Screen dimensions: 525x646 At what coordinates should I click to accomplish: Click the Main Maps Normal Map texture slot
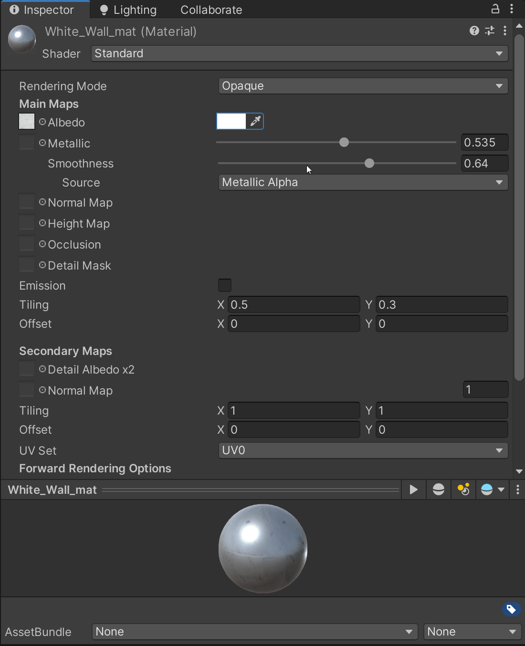tap(27, 201)
